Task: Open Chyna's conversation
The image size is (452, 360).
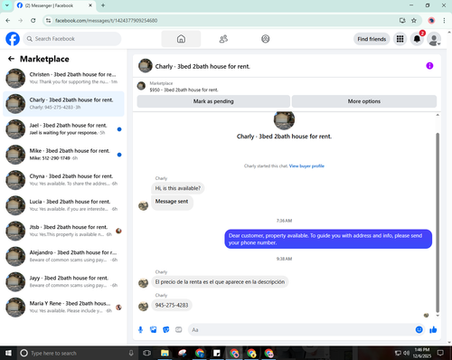Action: (63, 180)
